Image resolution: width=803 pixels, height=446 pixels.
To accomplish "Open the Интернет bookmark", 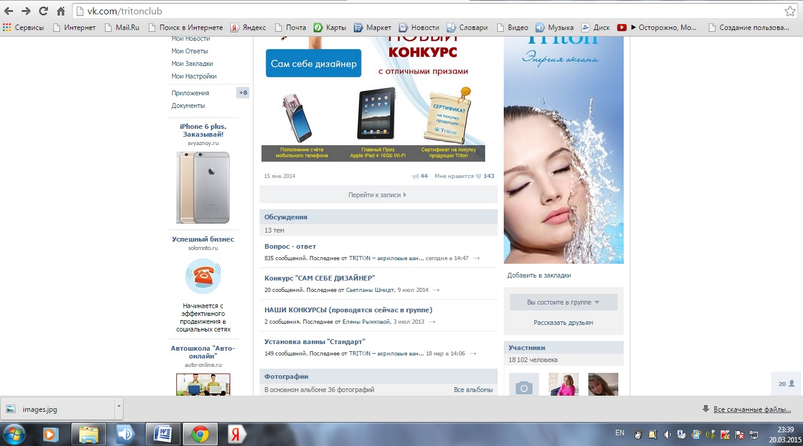I will pyautogui.click(x=74, y=28).
